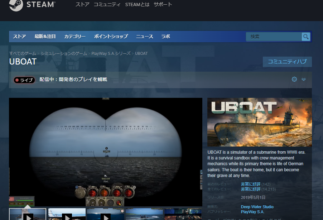Open ポイントショップ tab
Viewport: 323px width, 220px height.
(111, 37)
